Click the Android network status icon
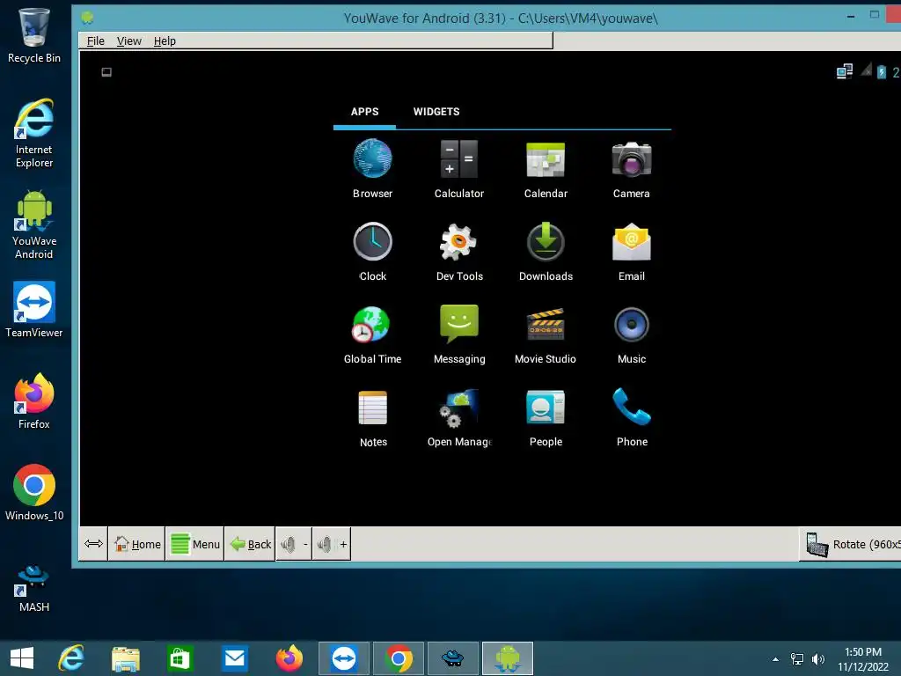Viewport: 901px width, 676px height. pos(844,72)
